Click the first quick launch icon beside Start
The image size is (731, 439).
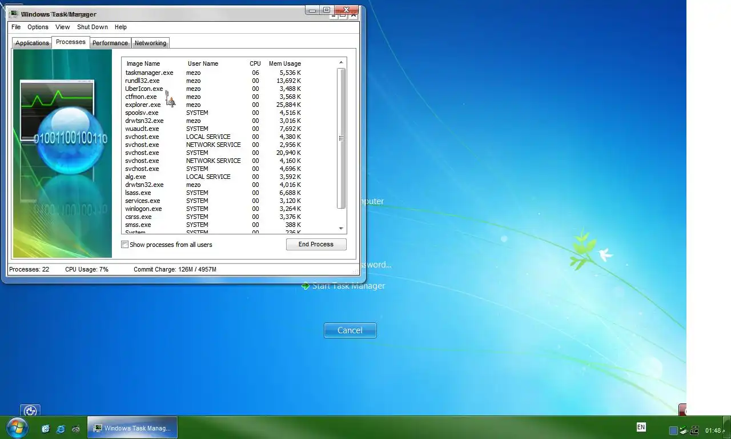[x=46, y=429]
